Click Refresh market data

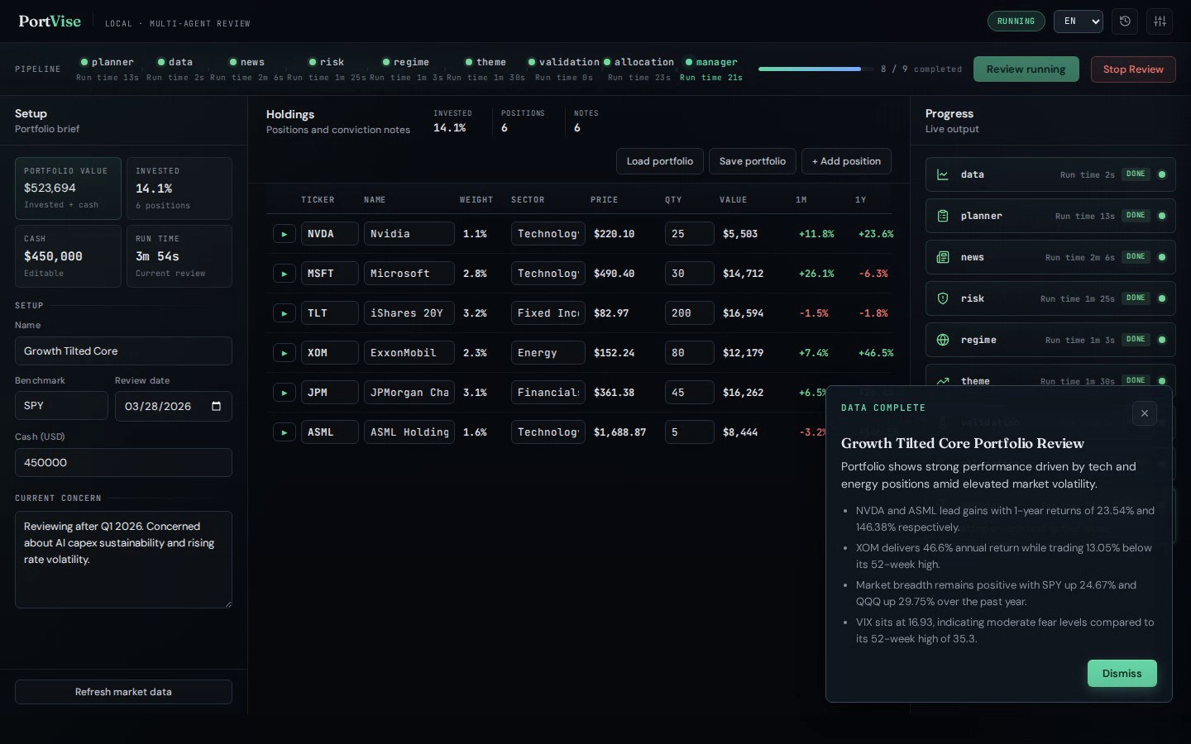[123, 692]
